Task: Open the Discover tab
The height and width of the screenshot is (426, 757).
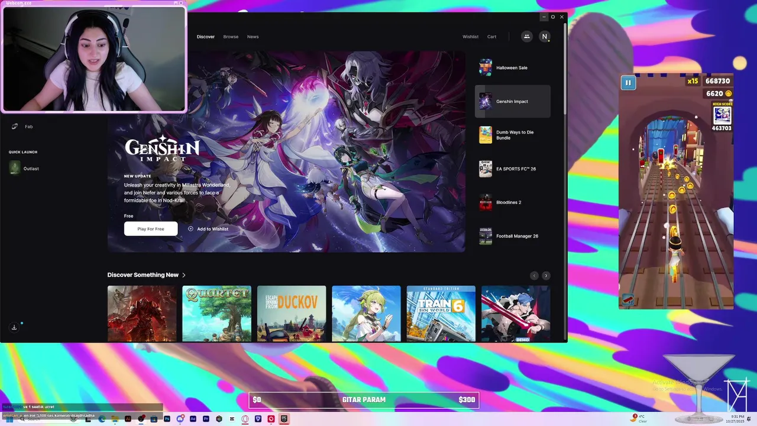Action: 206,37
